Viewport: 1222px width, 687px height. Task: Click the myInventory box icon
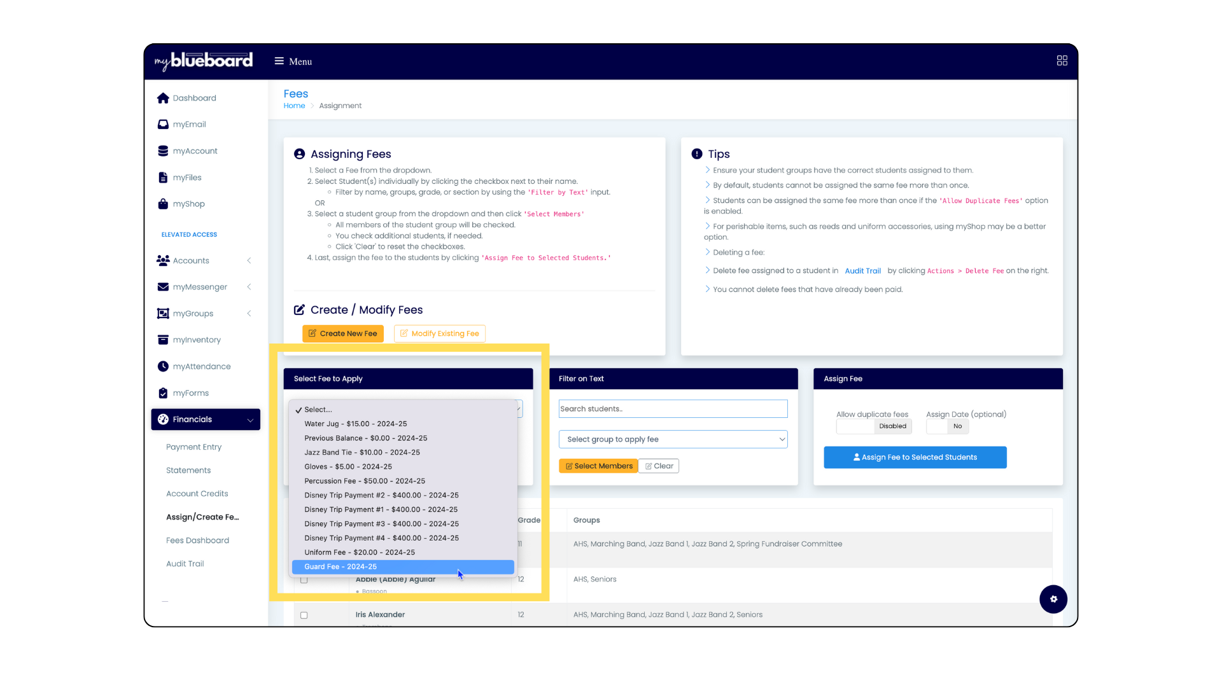click(x=163, y=340)
